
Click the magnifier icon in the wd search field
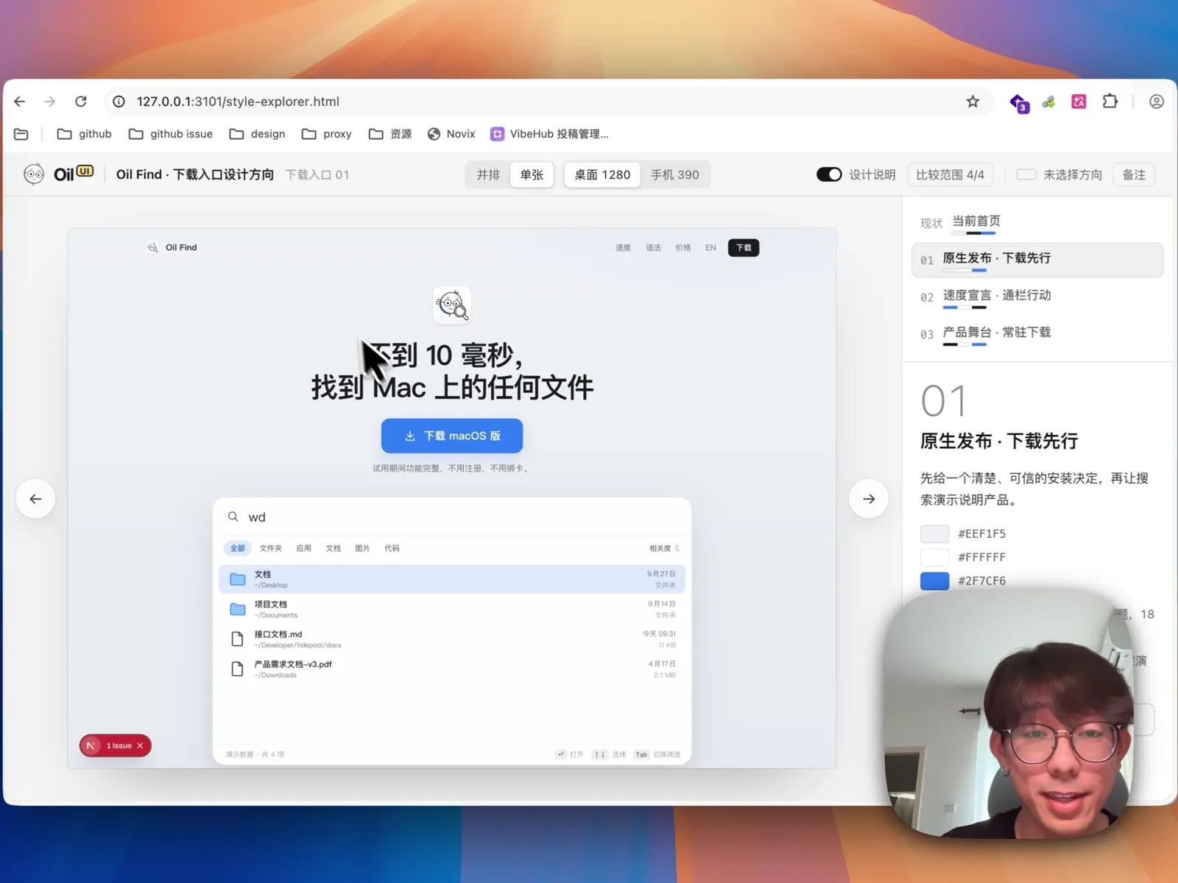[x=233, y=517]
